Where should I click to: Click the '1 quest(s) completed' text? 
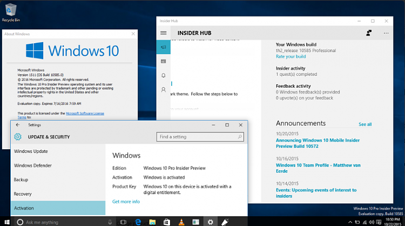296,74
